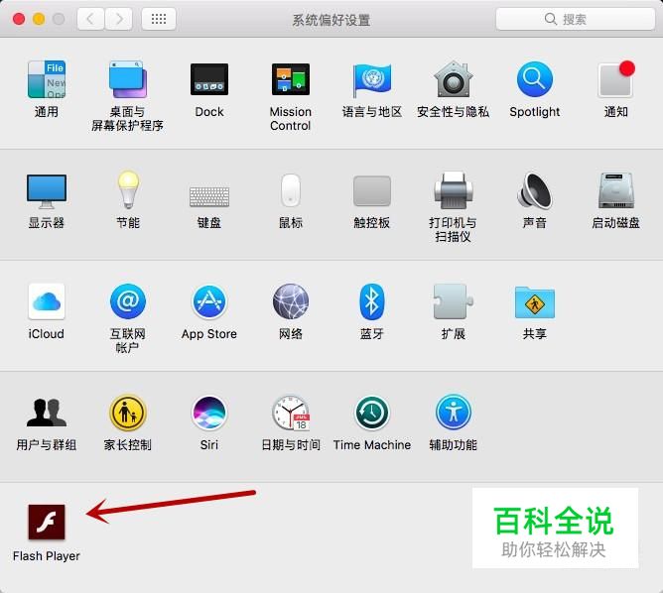The height and width of the screenshot is (593, 663).
Task: Open Network (网络) preferences
Action: pos(291,301)
